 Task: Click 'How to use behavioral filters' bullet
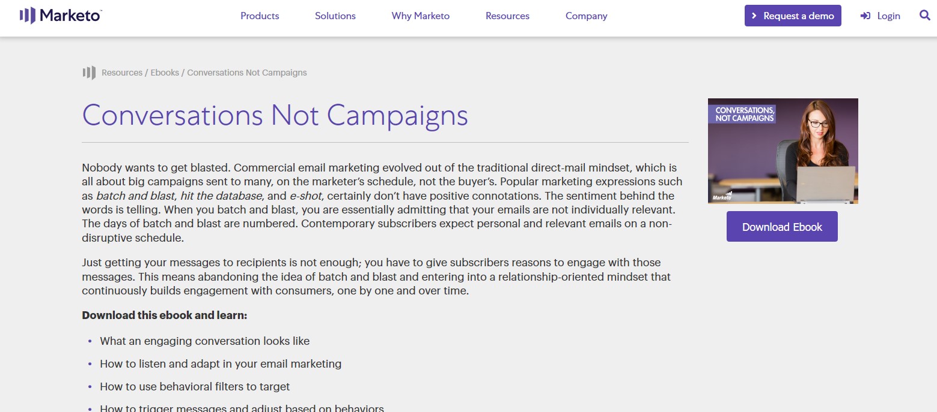tap(195, 387)
